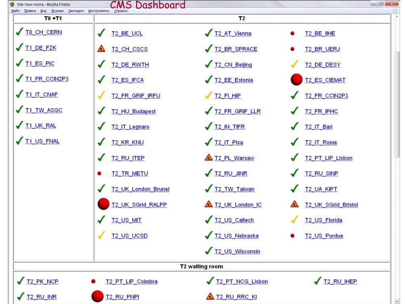The width and height of the screenshot is (405, 304).
Task: Click the yellow check beside T2_DE_DESY
Action: pos(295,64)
